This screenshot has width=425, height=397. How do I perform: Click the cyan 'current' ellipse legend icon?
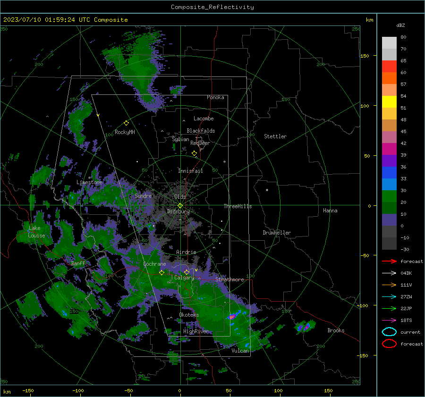(389, 332)
